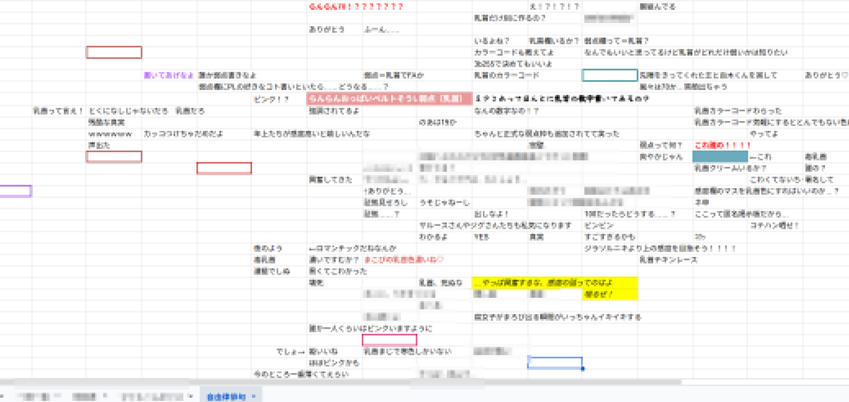Select the yellow cell containing 帰るぜ！

[x=610, y=294]
